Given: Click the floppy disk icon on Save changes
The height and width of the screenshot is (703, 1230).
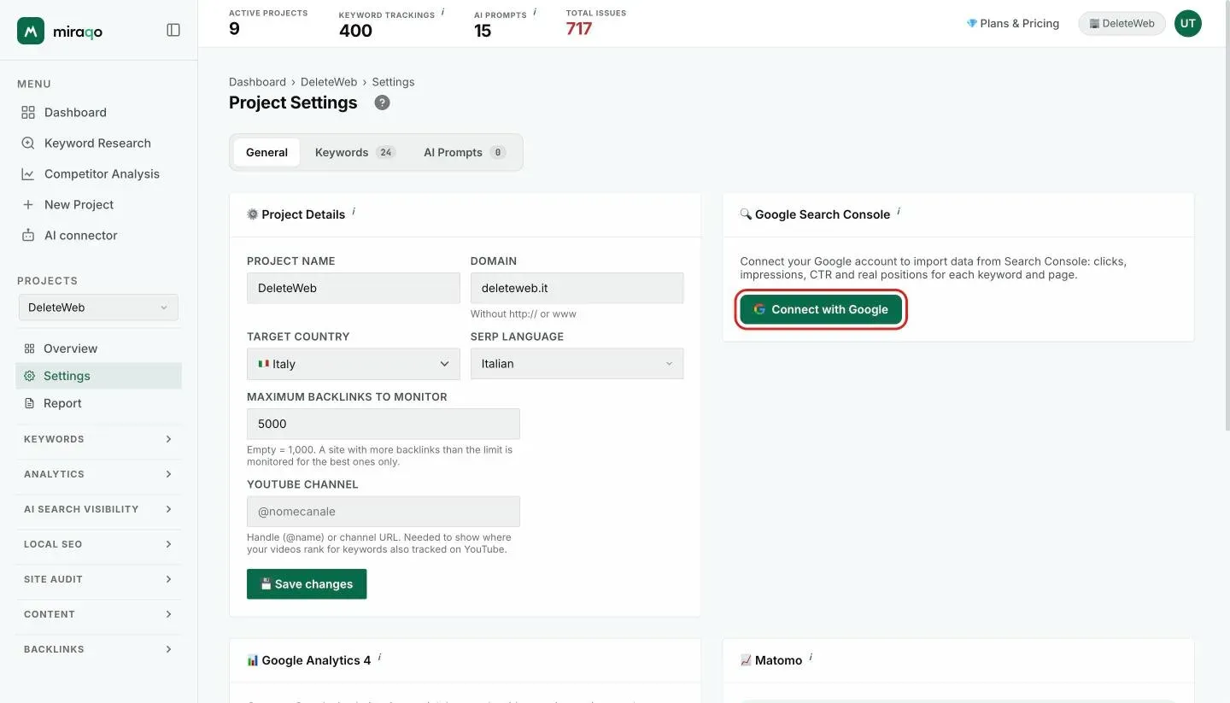Looking at the screenshot, I should pyautogui.click(x=266, y=584).
